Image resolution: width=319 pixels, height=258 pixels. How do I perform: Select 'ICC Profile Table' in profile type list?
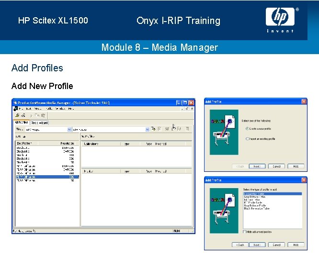pyautogui.click(x=253, y=202)
